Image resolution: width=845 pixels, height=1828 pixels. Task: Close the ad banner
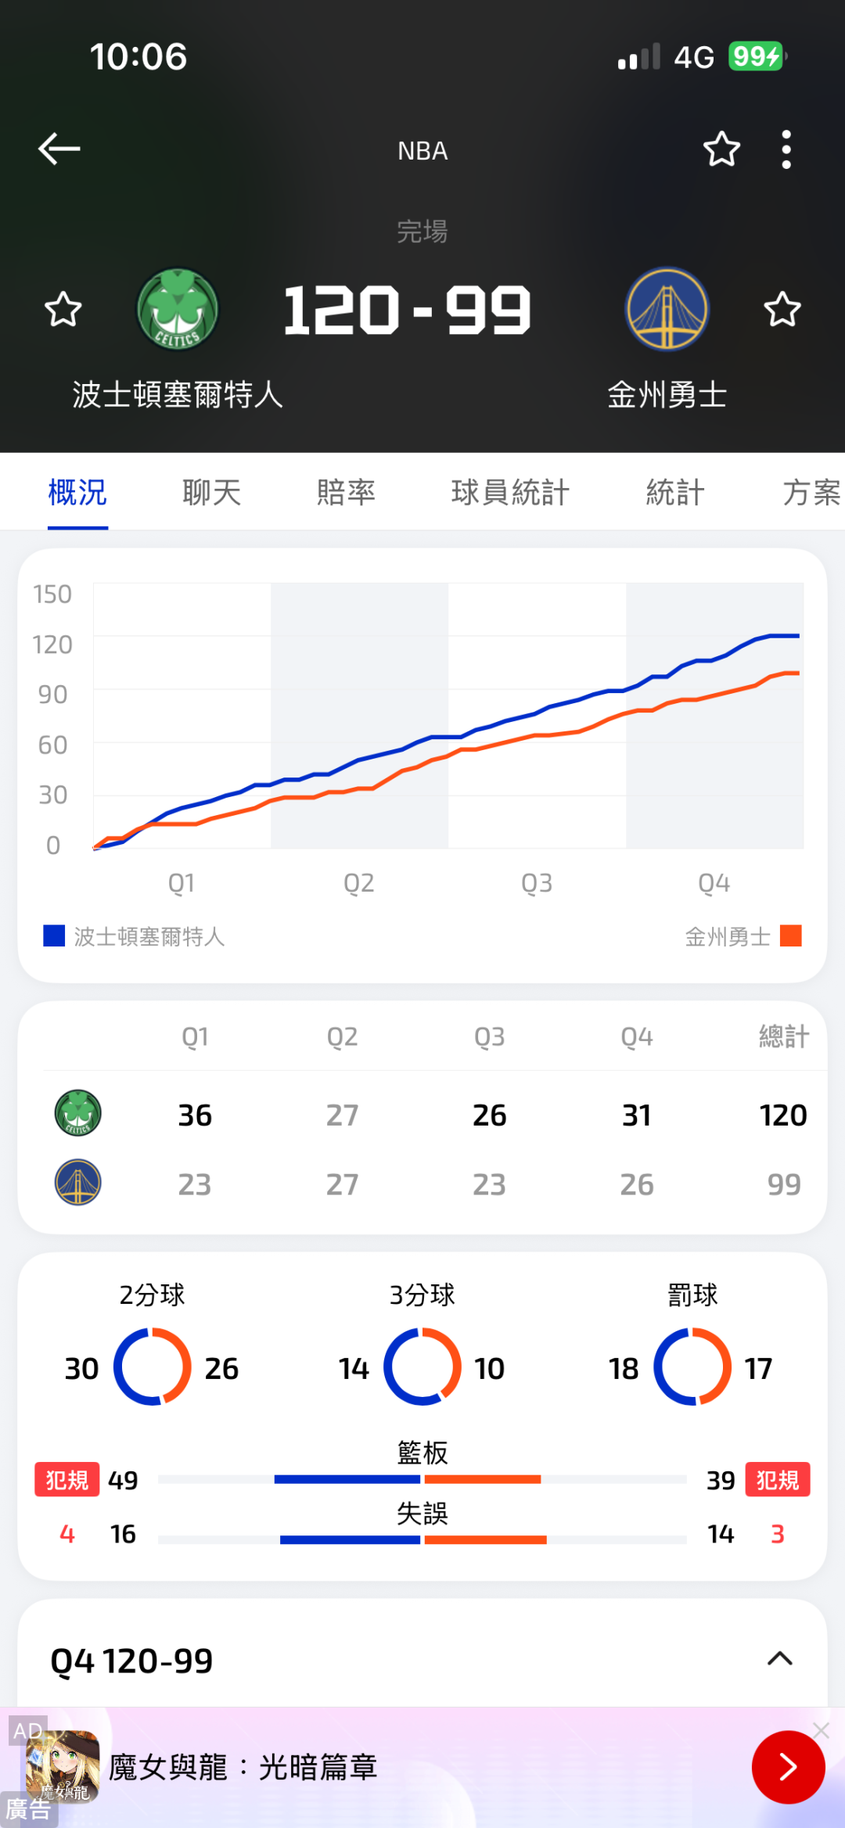821,1730
